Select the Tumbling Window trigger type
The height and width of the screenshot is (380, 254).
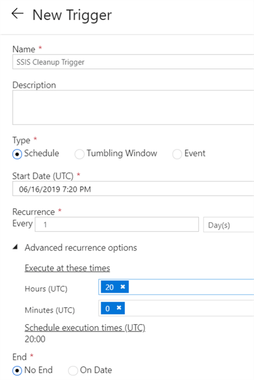tap(79, 154)
